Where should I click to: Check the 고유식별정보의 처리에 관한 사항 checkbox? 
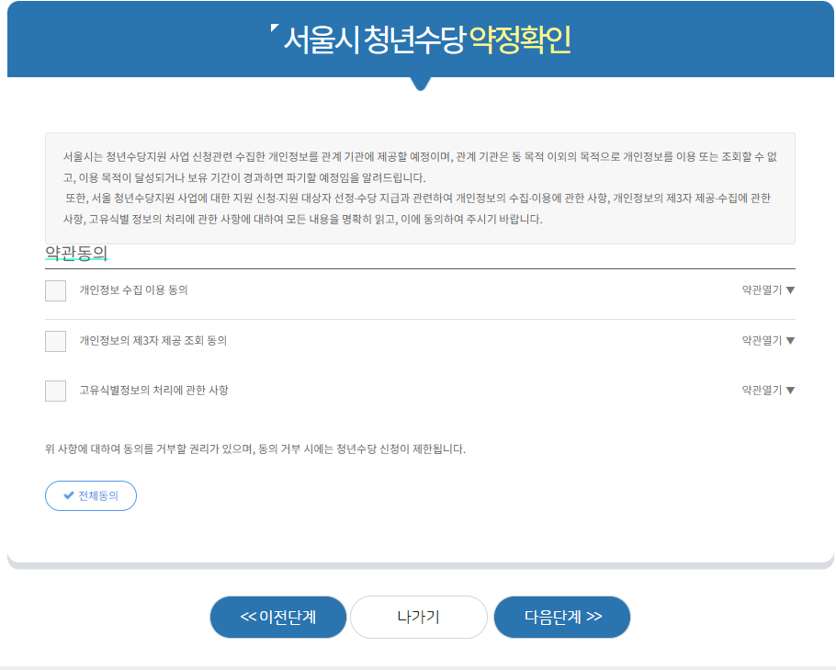pyautogui.click(x=55, y=391)
